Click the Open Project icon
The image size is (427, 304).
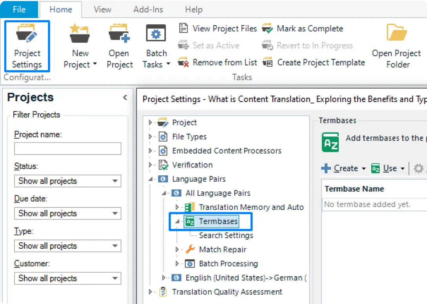(x=119, y=35)
